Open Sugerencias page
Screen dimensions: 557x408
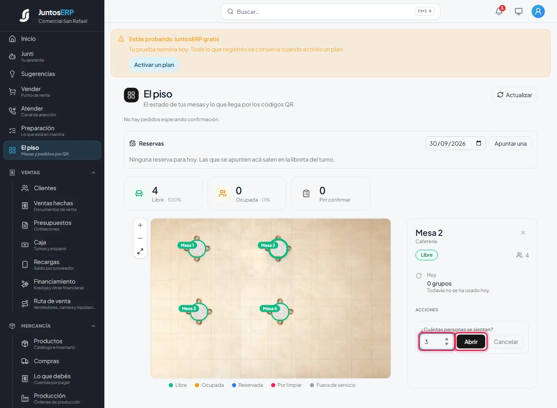pos(52,74)
